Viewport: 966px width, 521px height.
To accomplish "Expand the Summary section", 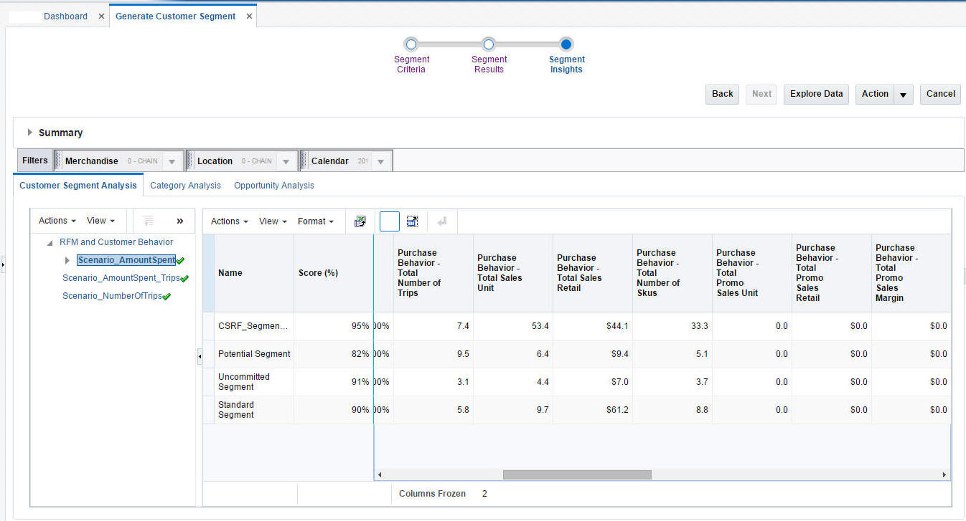I will point(30,133).
